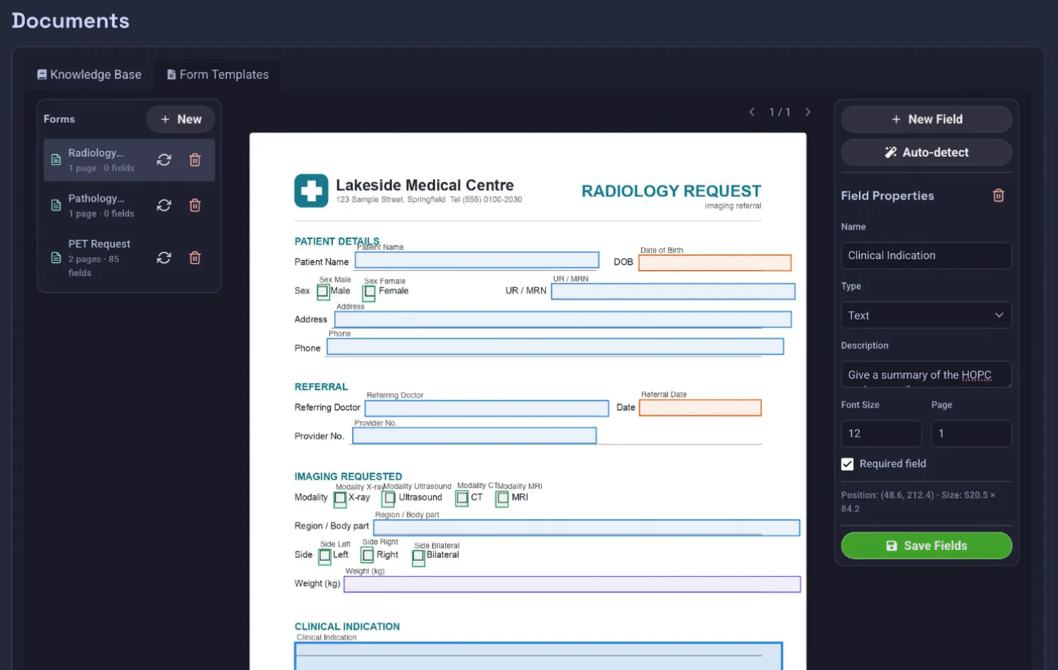This screenshot has width=1058, height=670.
Task: Refresh the Radiology form
Action: [164, 160]
